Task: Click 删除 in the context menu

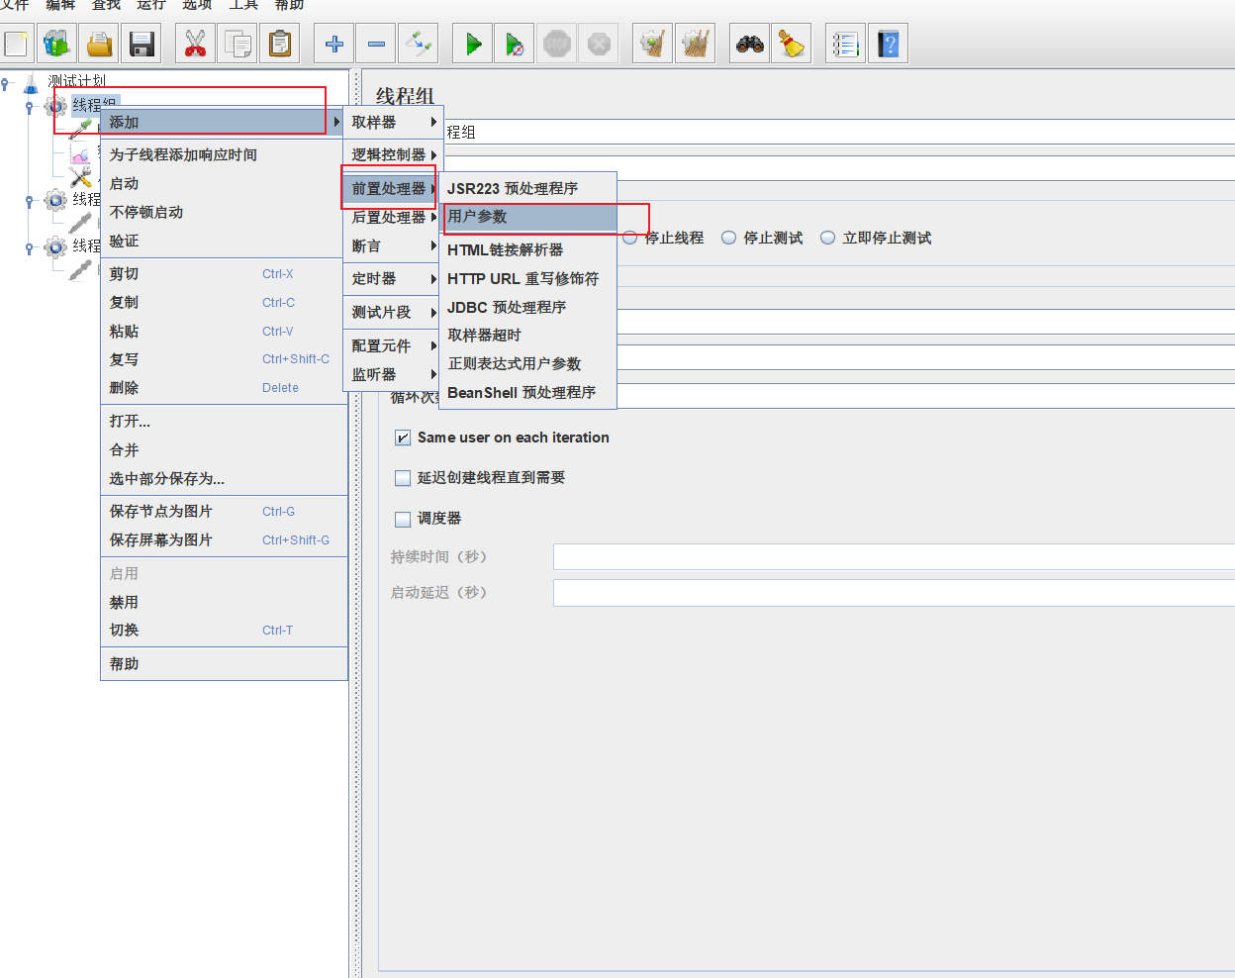Action: click(224, 387)
